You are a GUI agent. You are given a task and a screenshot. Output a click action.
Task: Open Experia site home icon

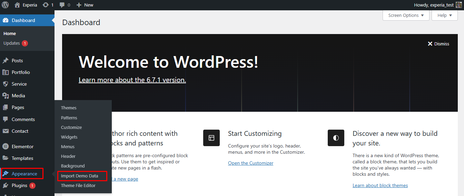(x=17, y=5)
